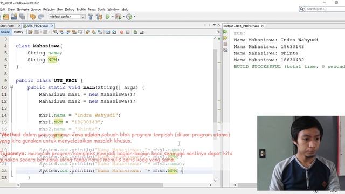Screen dimensions: 345x194
Task: Open editor documents list dropdown arrow
Action: [x=215, y=25]
